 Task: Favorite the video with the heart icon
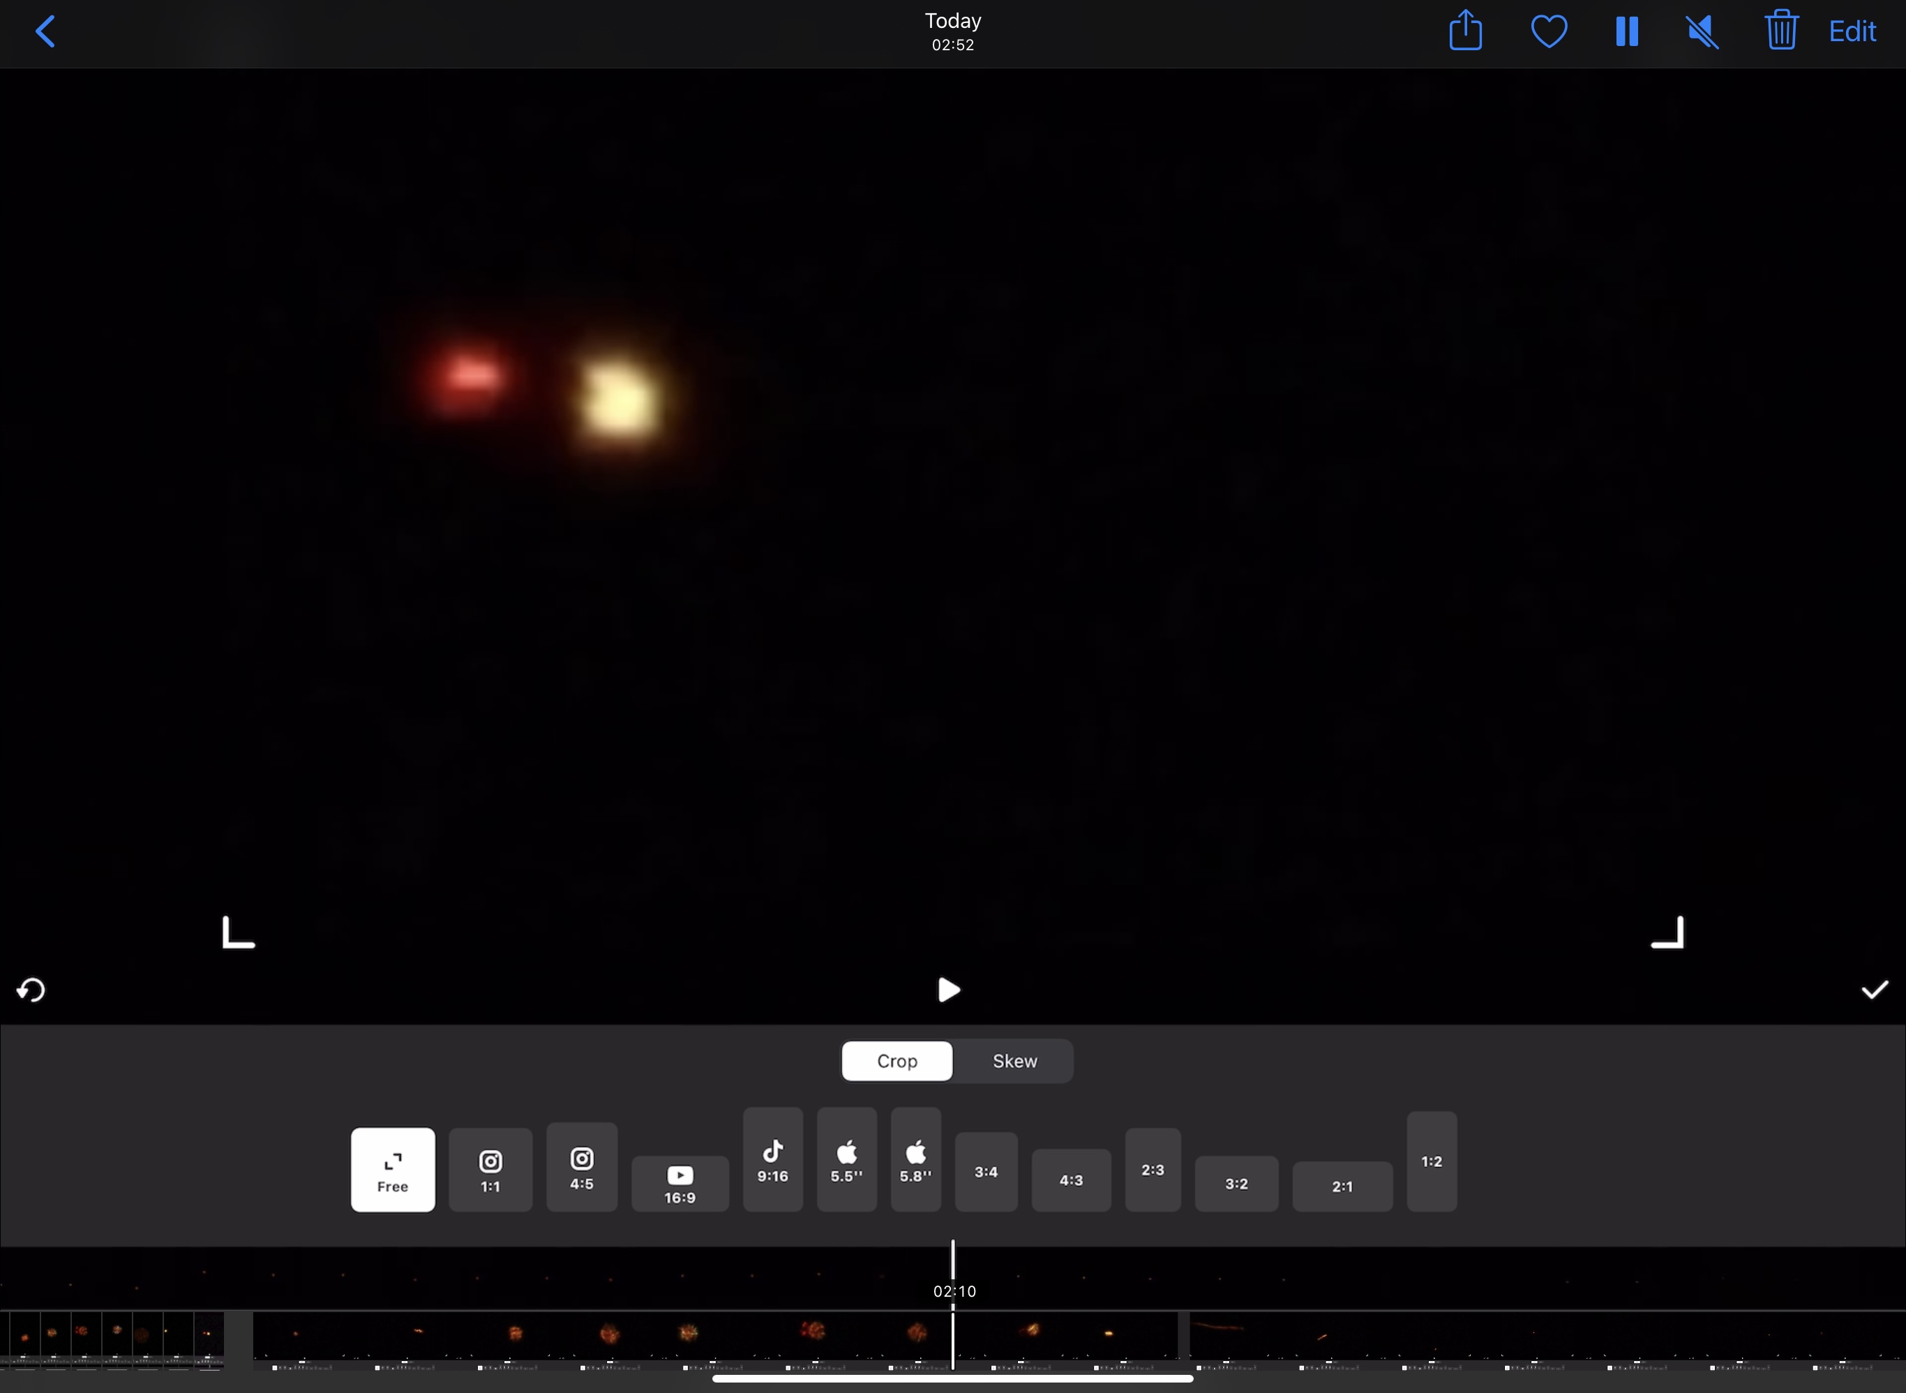tap(1548, 32)
